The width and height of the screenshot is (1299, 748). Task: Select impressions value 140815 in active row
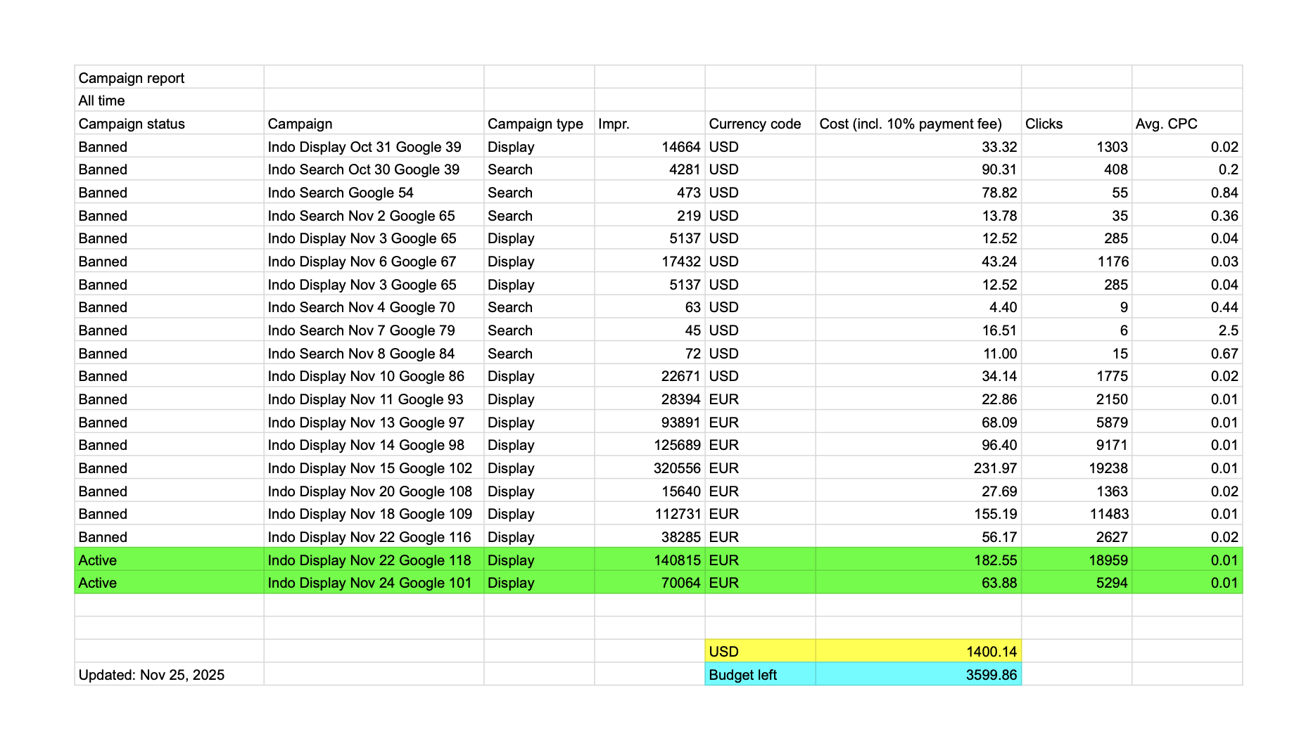[649, 560]
